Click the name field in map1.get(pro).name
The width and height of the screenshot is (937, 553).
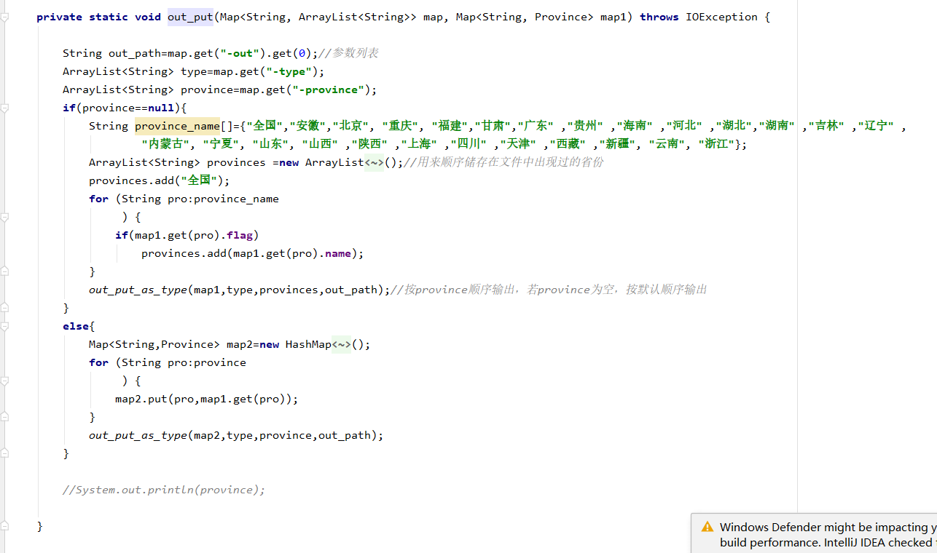click(x=337, y=253)
